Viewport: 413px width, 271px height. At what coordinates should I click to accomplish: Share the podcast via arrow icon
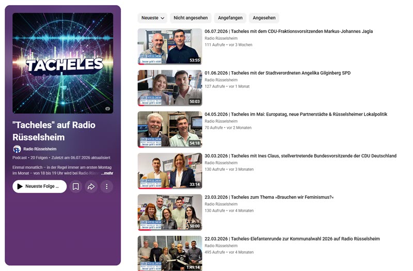91,186
